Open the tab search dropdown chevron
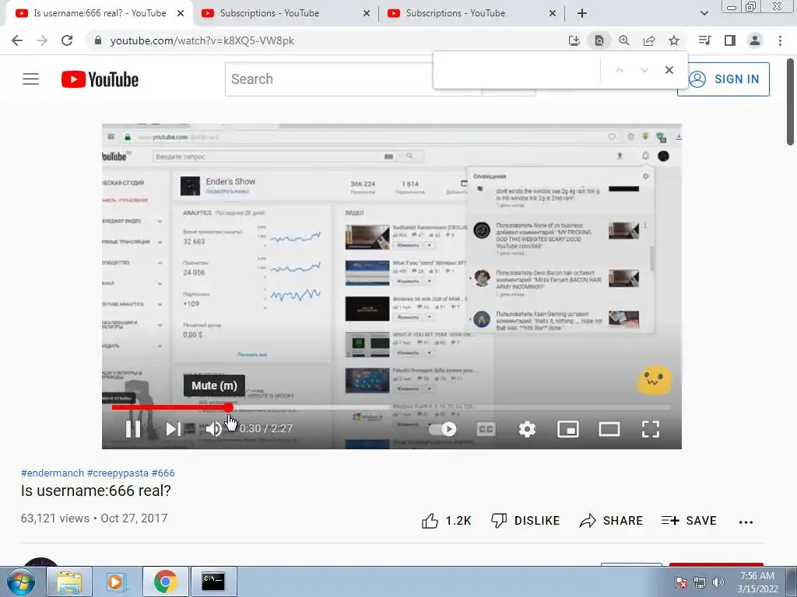797x597 pixels. click(704, 14)
